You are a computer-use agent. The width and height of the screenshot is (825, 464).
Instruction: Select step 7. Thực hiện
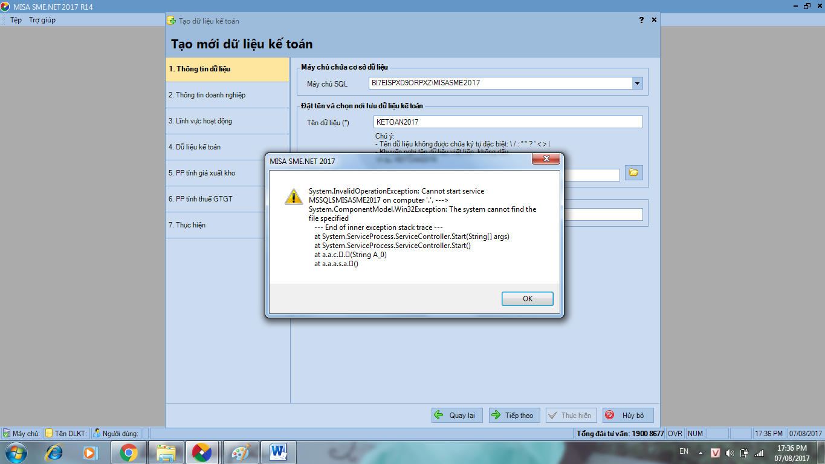click(x=227, y=225)
